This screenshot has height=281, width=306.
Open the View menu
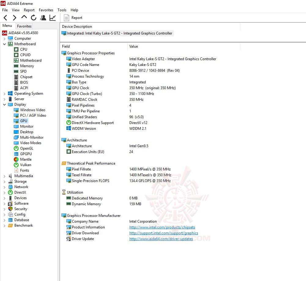(x=16, y=10)
